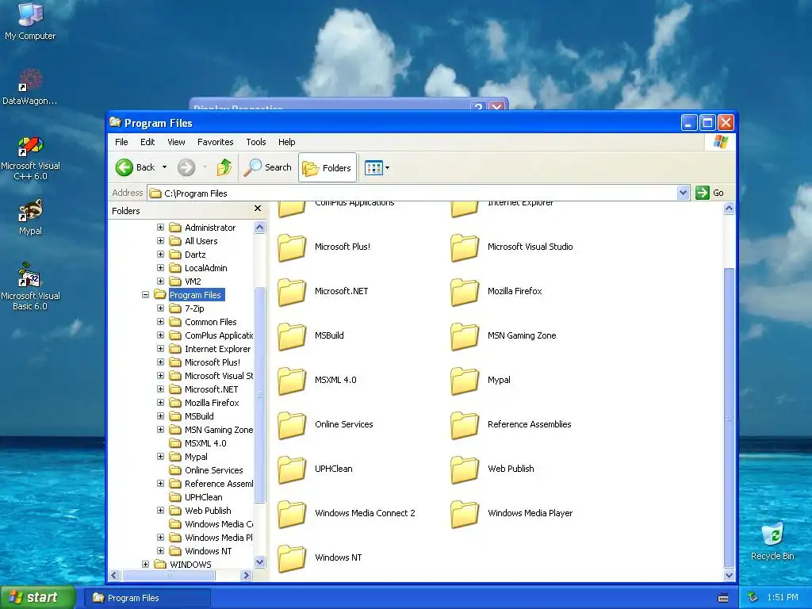The image size is (812, 609).
Task: Open the Edit menu
Action: (147, 142)
